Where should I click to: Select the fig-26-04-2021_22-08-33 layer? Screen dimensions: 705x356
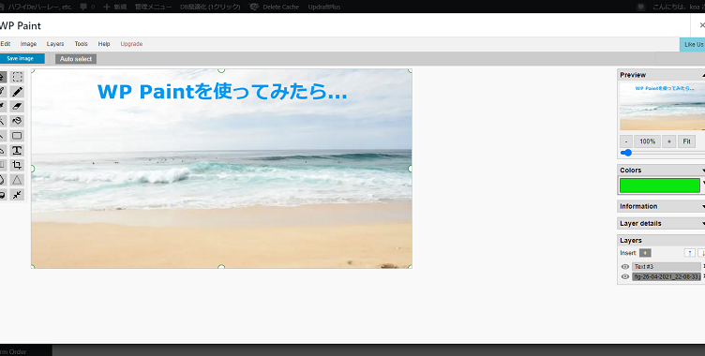click(x=666, y=276)
